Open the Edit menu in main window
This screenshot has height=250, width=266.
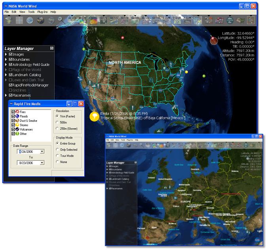pos(14,12)
